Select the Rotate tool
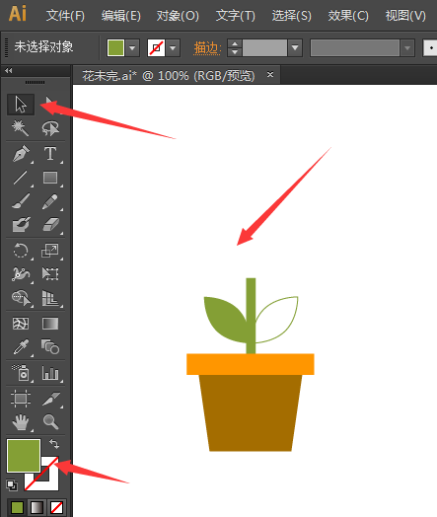Screen dimensions: 437x517 21,251
